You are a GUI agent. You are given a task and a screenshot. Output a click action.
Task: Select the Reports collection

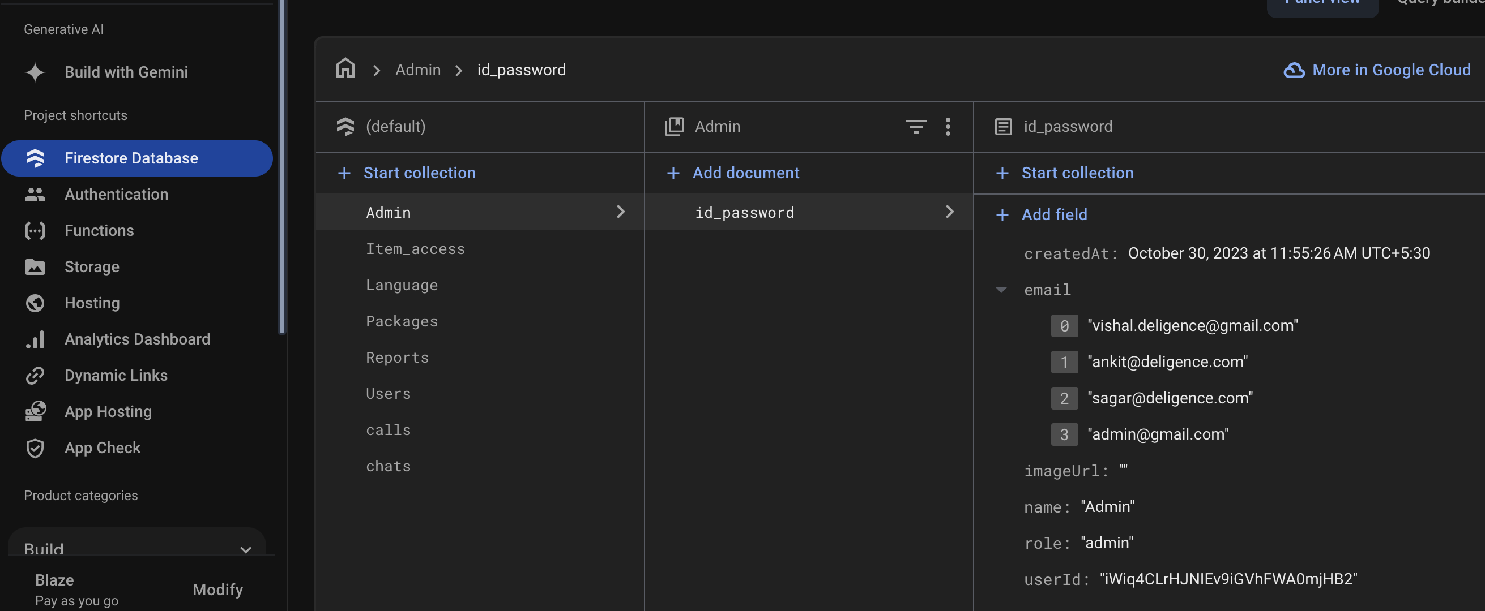(480, 358)
